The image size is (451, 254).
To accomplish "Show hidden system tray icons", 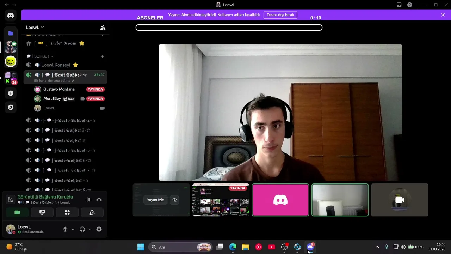I will (x=377, y=247).
